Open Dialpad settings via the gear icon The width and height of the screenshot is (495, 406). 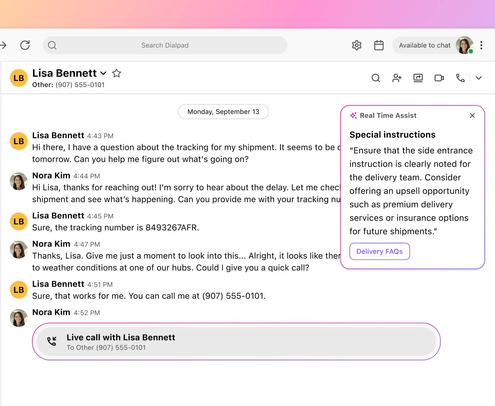(x=357, y=45)
